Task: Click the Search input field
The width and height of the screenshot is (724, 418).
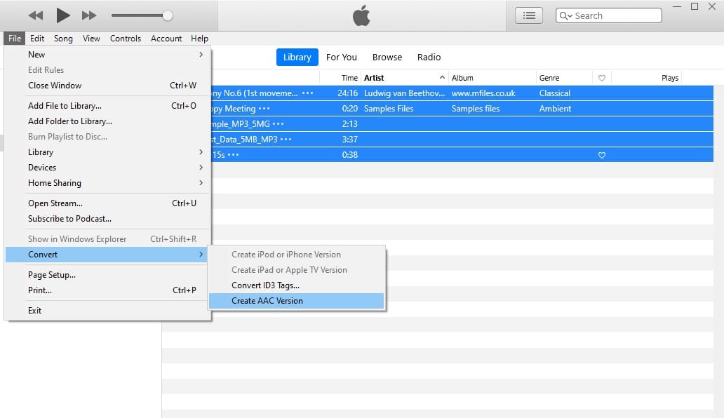Action: click(608, 15)
